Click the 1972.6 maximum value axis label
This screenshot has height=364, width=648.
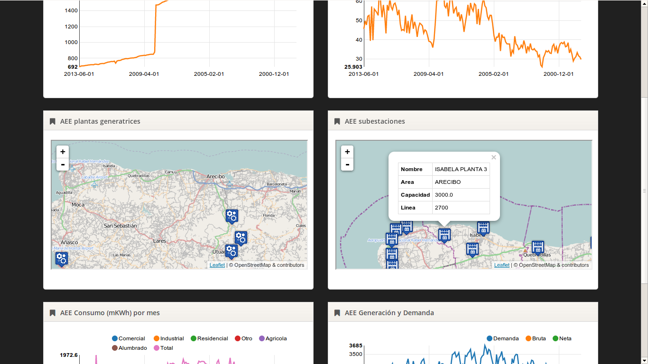coord(69,355)
